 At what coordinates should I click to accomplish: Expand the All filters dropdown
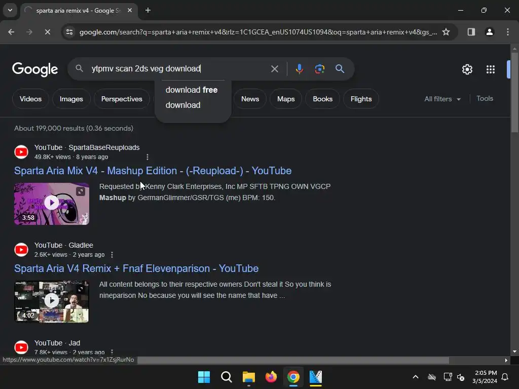[x=442, y=99]
